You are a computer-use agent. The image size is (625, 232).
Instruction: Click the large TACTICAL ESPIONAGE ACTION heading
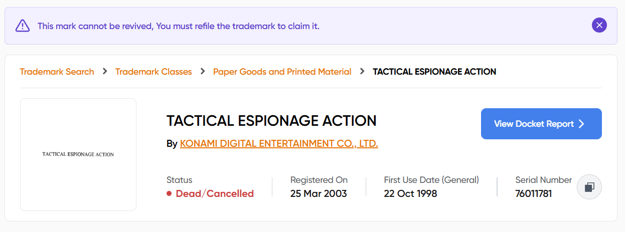point(271,121)
